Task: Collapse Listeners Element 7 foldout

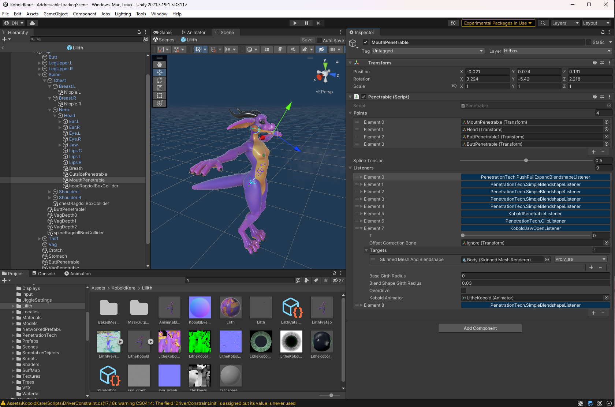Action: click(x=361, y=228)
